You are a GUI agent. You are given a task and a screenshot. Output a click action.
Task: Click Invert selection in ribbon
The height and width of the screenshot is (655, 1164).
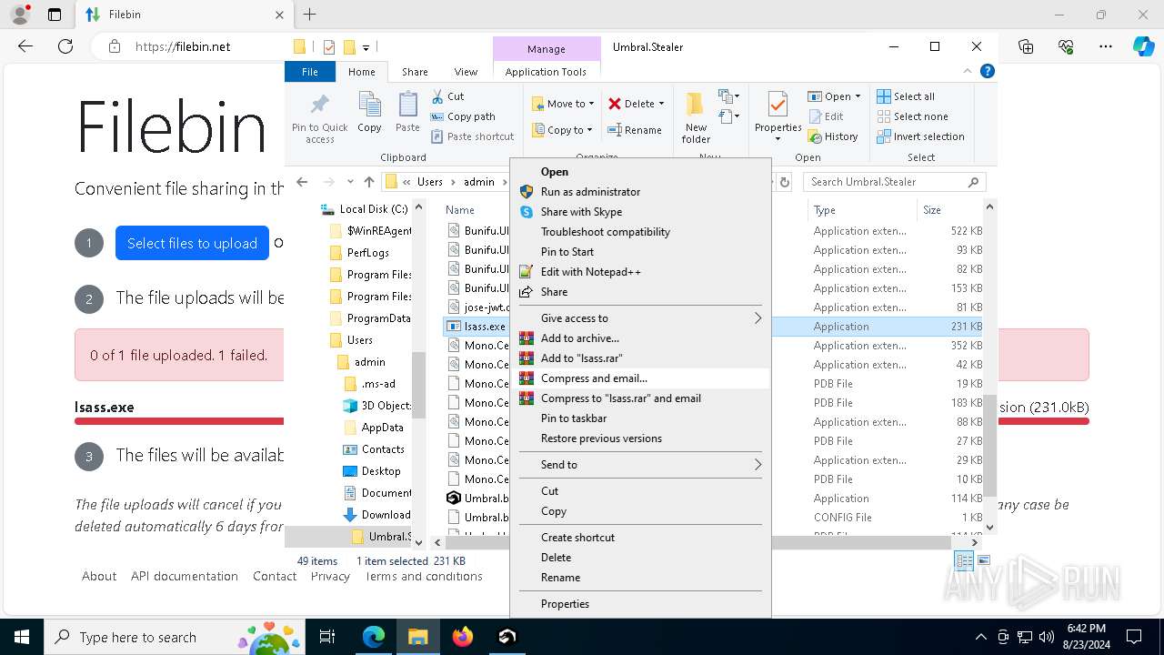point(920,136)
